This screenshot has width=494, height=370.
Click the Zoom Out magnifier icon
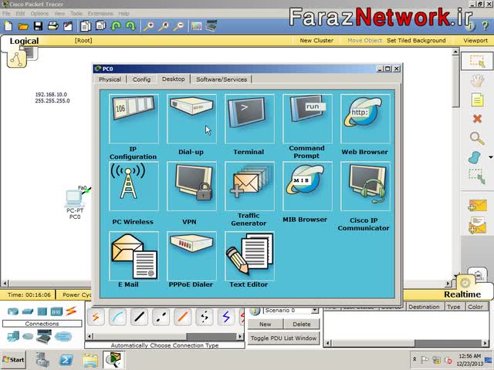click(178, 26)
